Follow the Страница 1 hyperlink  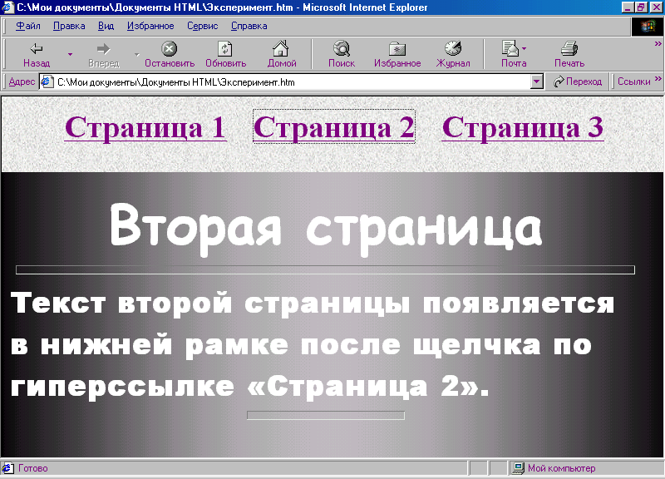[x=145, y=127]
